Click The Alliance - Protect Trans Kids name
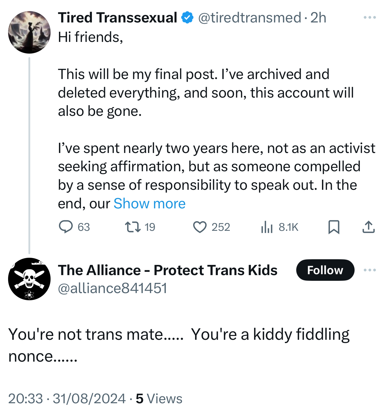 click(168, 270)
